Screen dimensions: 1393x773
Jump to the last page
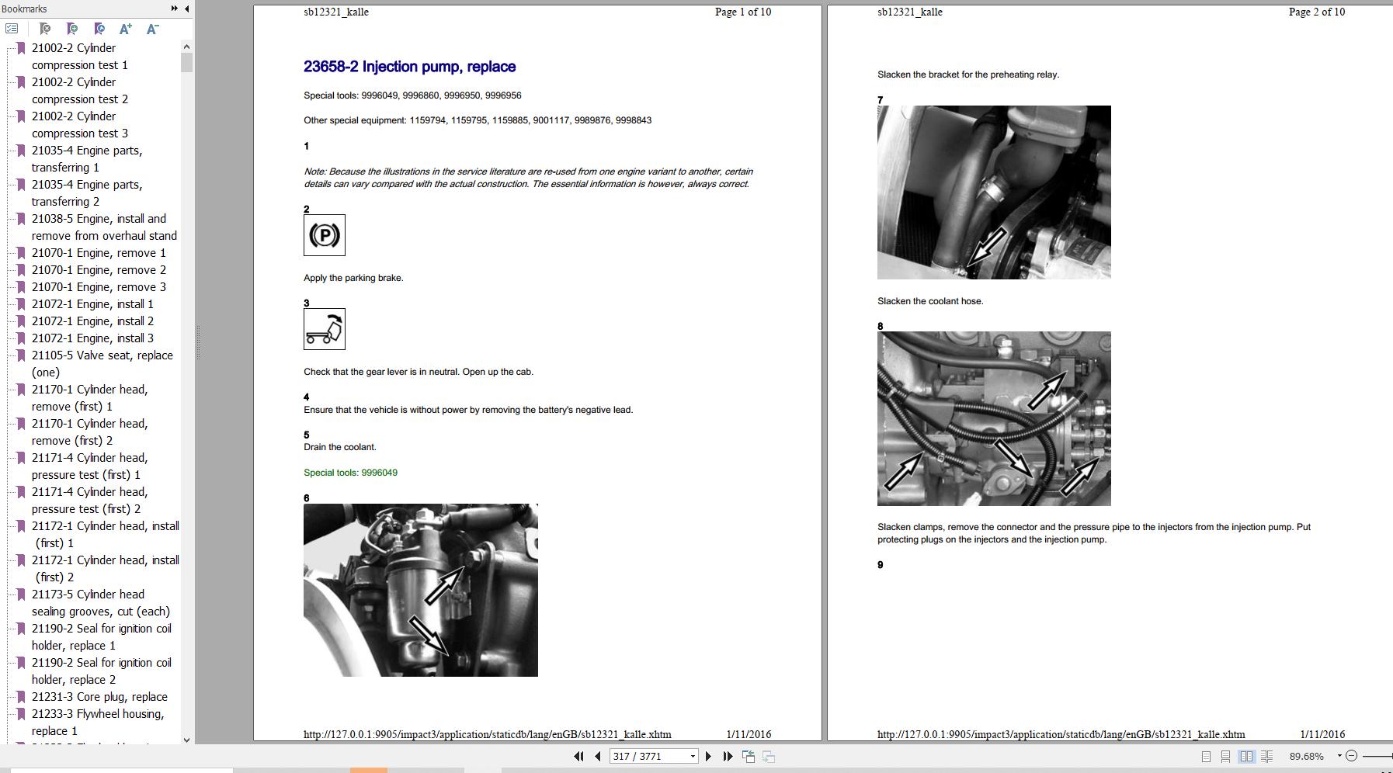(728, 756)
